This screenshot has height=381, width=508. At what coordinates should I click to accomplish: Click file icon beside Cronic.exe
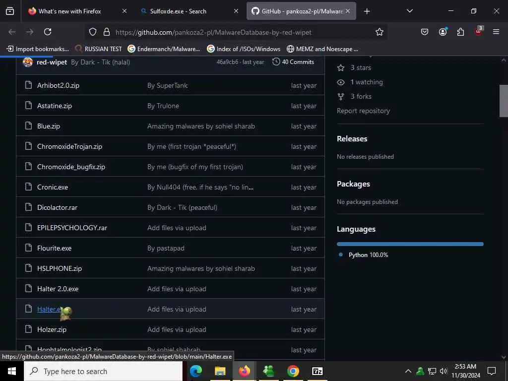tap(28, 187)
